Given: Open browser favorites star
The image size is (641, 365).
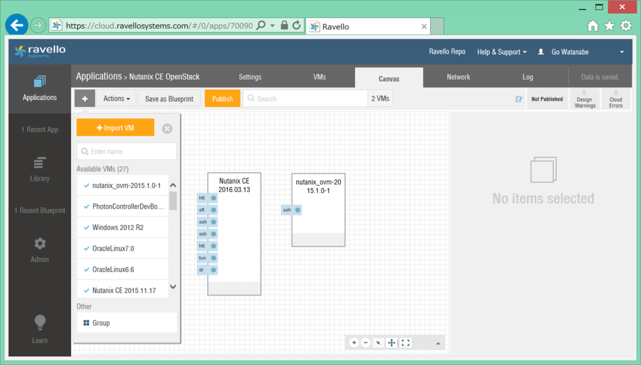Looking at the screenshot, I should point(610,26).
